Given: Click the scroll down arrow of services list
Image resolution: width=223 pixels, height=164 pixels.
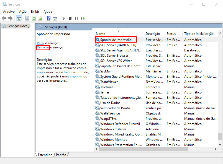Looking at the screenshot, I should point(220,145).
